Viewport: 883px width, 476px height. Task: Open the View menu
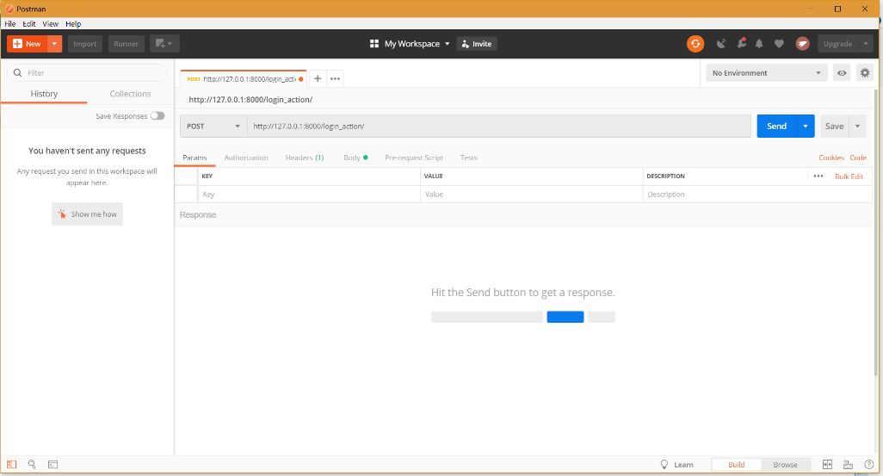click(x=50, y=23)
